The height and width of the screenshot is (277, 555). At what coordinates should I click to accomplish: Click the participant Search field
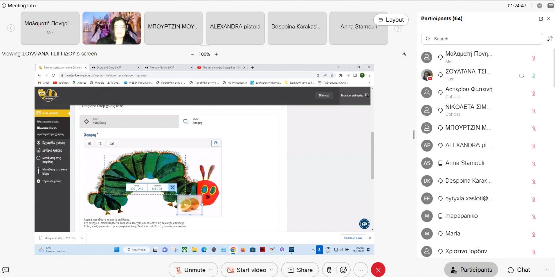click(x=482, y=39)
